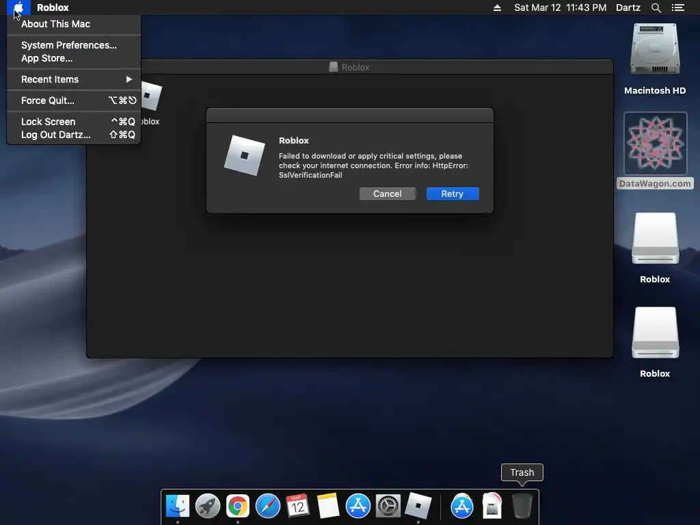Screen dimensions: 700x525
Task: Open Notes from the Dock
Action: pos(327,506)
